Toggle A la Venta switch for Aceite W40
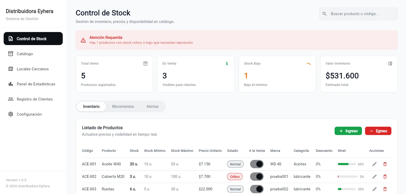Viewport: 406px width, 194px height. click(257, 164)
